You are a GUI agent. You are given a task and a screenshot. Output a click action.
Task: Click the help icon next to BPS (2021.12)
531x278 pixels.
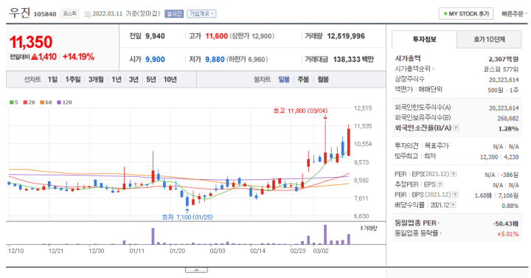tap(455, 195)
